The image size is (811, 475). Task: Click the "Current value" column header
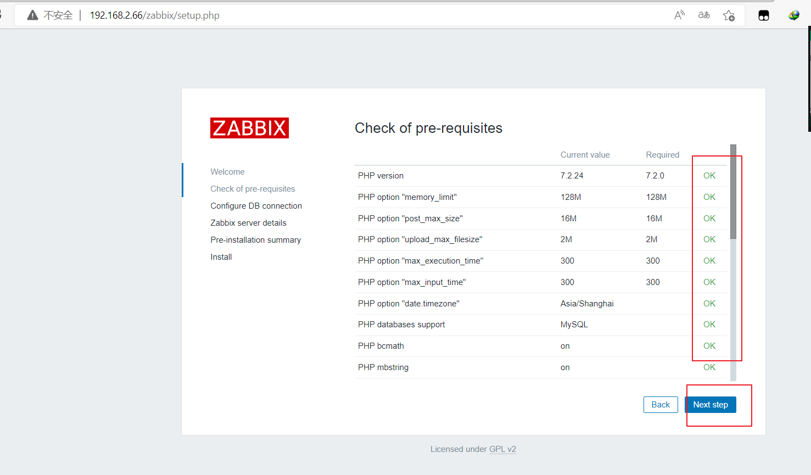click(x=585, y=155)
